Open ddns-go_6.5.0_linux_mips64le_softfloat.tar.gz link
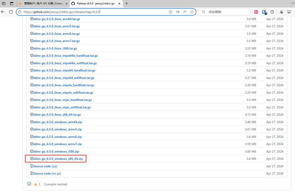The image size is (295, 193). [65, 63]
